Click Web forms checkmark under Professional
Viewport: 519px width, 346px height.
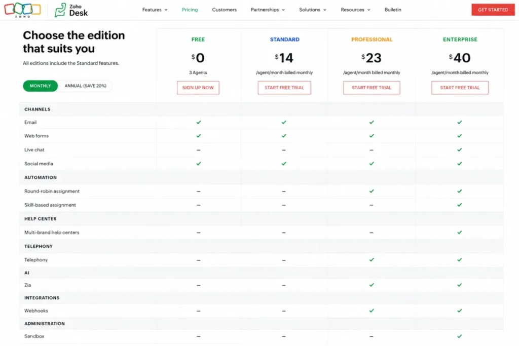(372, 136)
